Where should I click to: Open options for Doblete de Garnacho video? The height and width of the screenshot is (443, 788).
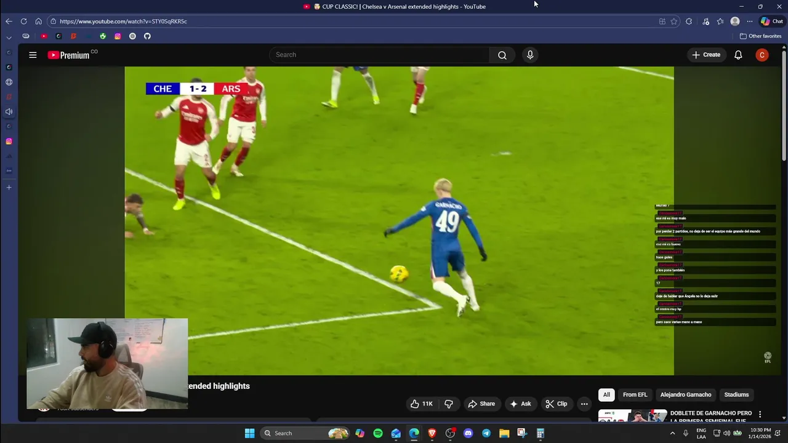point(760,414)
